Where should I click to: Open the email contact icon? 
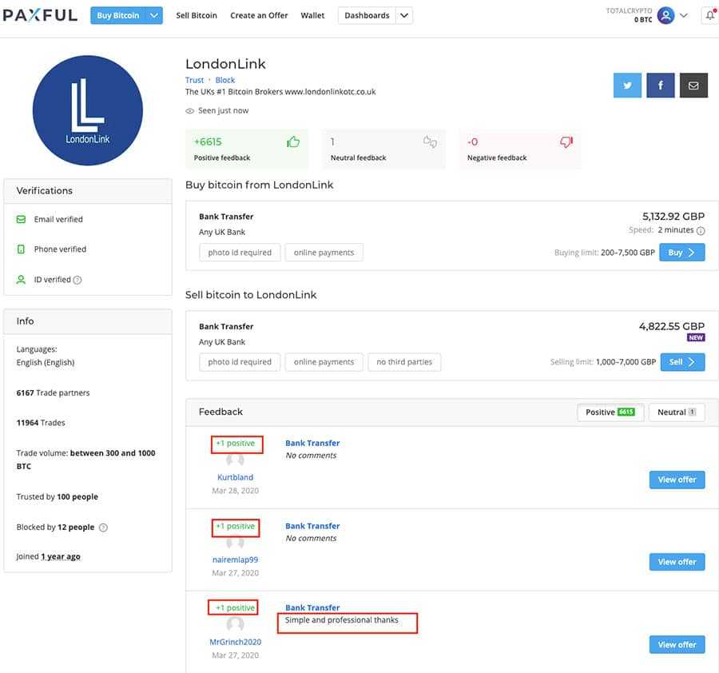click(x=693, y=85)
